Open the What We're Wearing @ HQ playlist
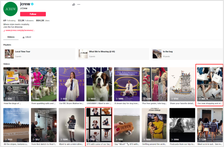The height and width of the screenshot is (147, 224). click(x=113, y=54)
